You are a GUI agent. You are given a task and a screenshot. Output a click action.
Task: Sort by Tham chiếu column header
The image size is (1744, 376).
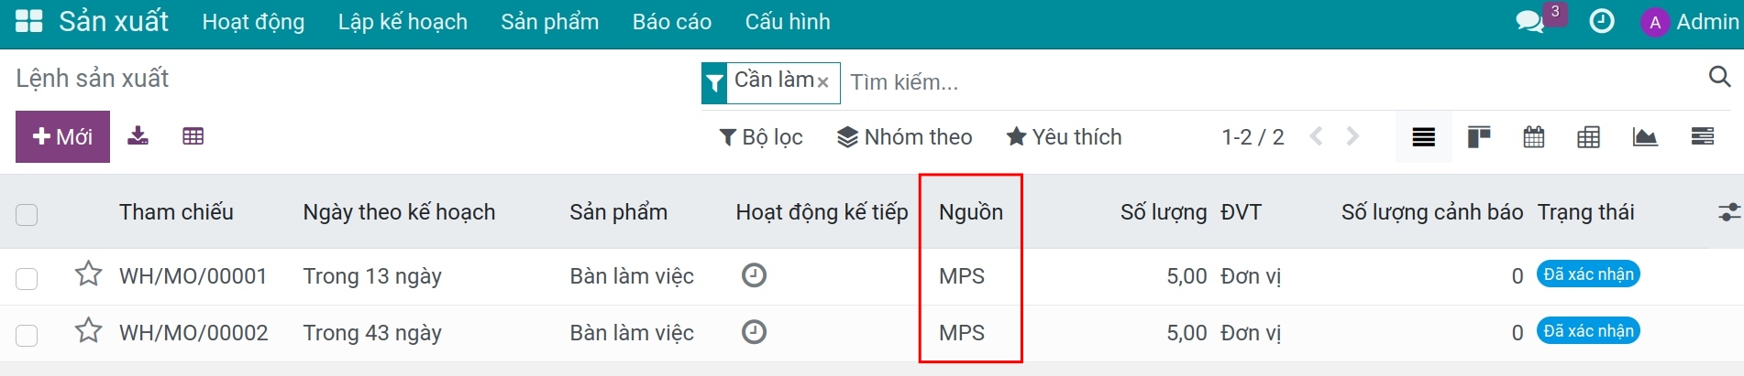176,212
